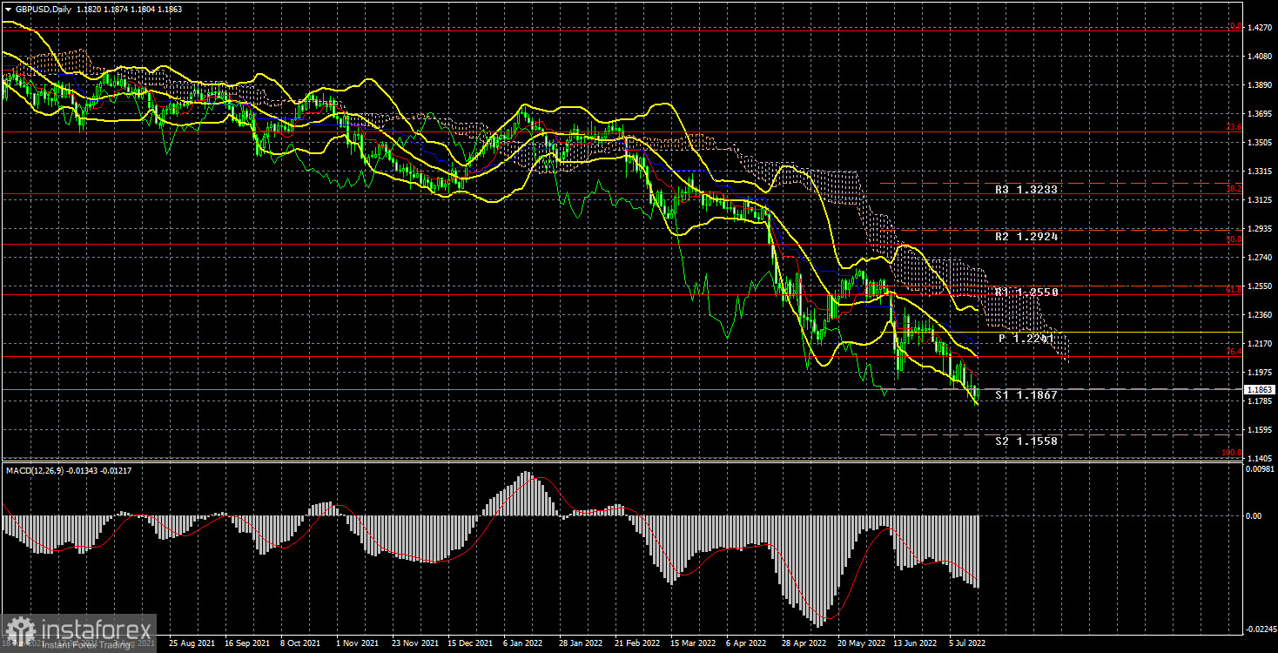Click the MACD(12,26,9) indicator label

coord(37,471)
